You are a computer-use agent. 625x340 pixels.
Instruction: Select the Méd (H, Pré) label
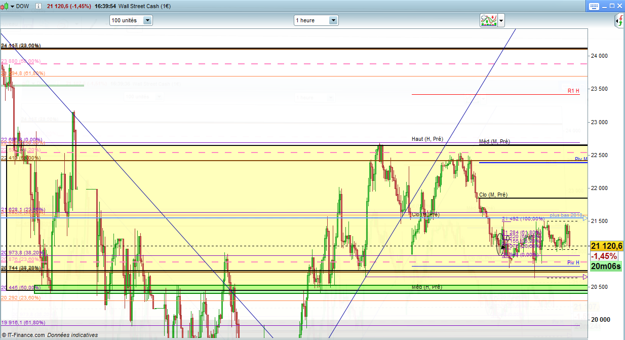tap(426, 287)
